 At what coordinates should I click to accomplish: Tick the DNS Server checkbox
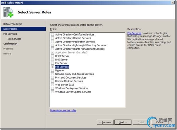pos(52,59)
